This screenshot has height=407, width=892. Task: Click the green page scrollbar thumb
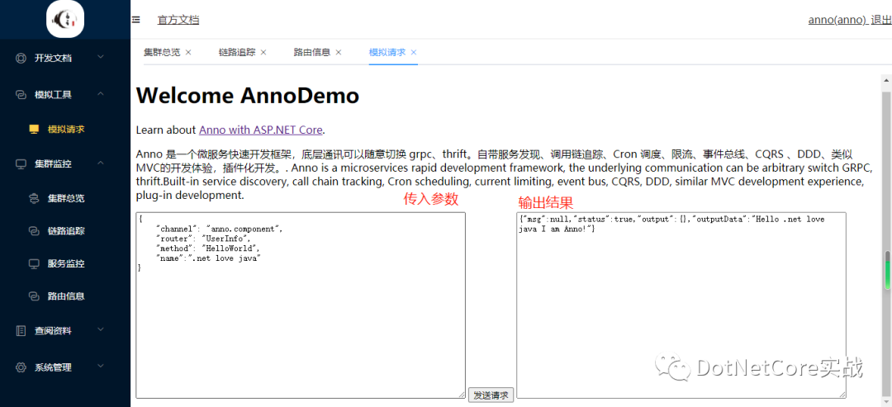[x=886, y=270]
